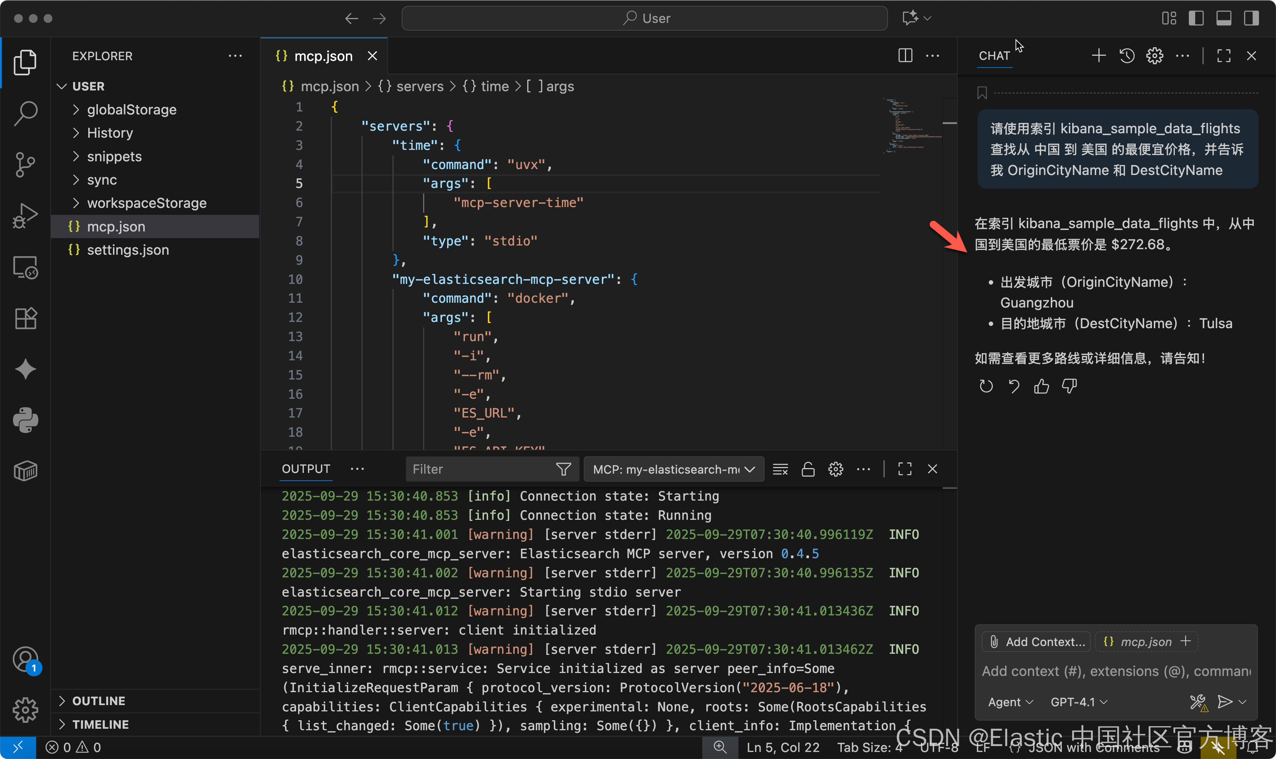Undo the last chat request
Viewport: 1276px width, 759px height.
(x=1013, y=386)
